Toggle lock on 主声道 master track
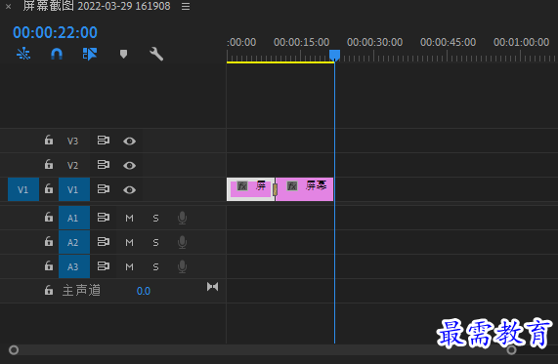 click(49, 291)
